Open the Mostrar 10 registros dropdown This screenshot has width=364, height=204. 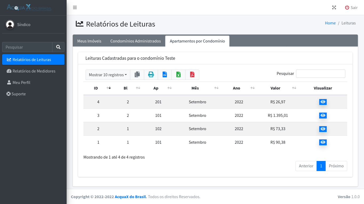point(108,75)
